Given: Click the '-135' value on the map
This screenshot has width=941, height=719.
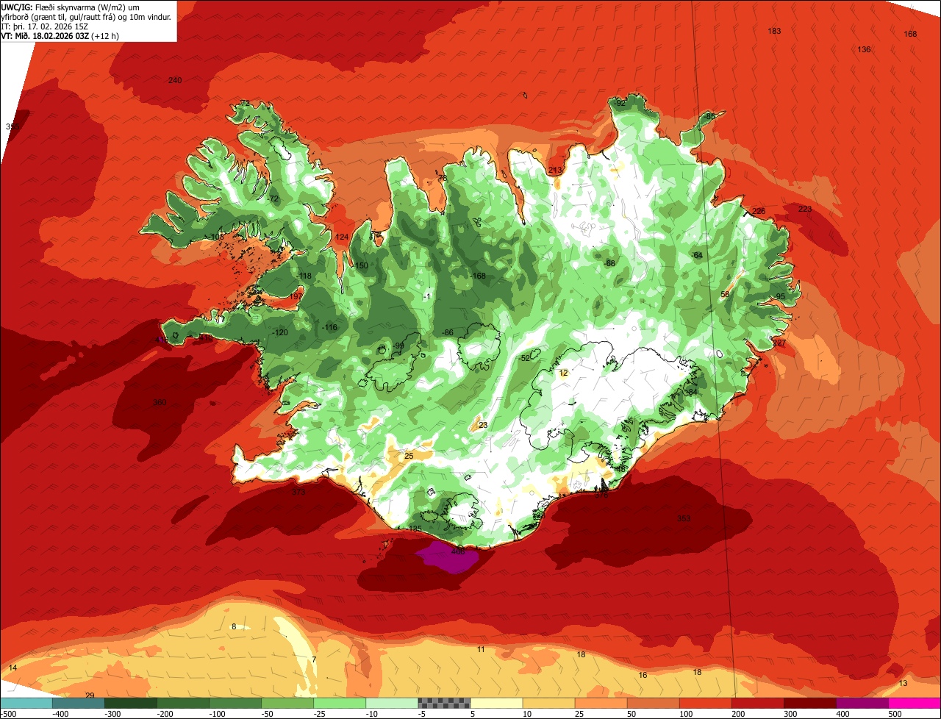Looking at the screenshot, I should (x=414, y=529).
